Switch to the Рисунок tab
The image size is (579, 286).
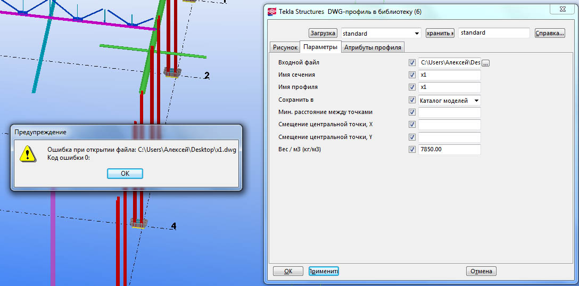(285, 47)
